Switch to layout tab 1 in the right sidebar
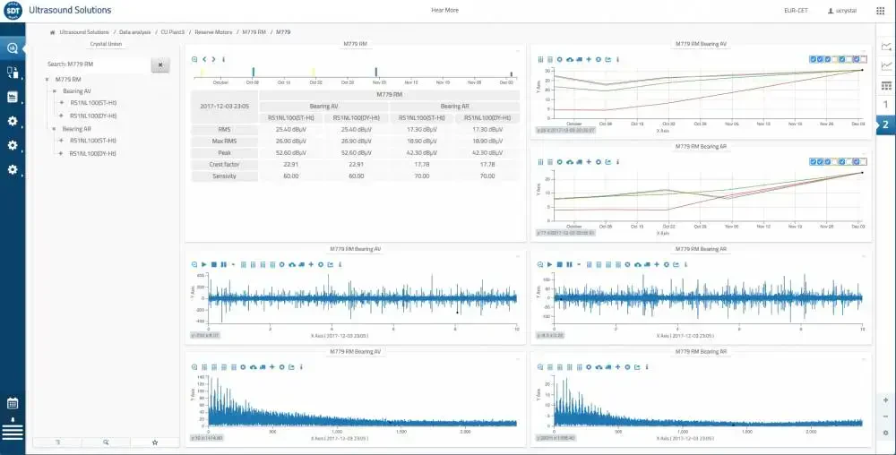This screenshot has height=455, width=896. point(886,105)
